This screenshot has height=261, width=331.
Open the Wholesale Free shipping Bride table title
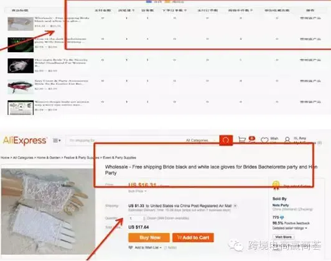click(62, 20)
